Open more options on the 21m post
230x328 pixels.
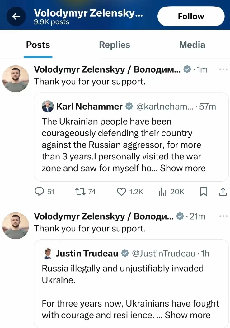223,216
